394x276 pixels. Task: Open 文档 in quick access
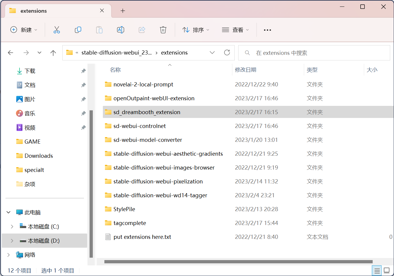[30, 85]
